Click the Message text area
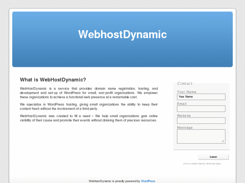The height and width of the screenshot is (183, 245). coord(201,136)
